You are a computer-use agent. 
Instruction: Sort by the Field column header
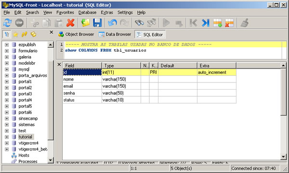click(82, 66)
